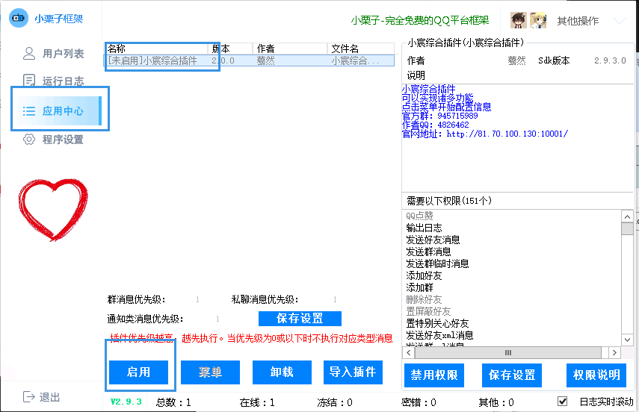The image size is (639, 412).
Task: Click the 作者 column header
Action: click(290, 49)
